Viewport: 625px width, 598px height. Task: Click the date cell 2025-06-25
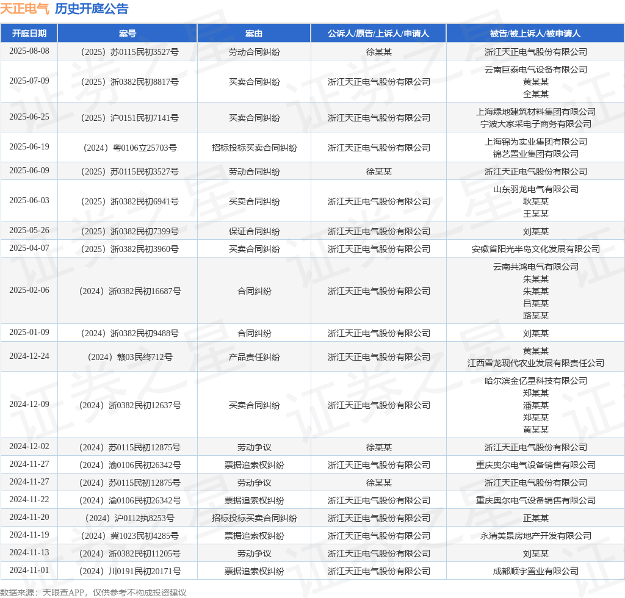29,117
